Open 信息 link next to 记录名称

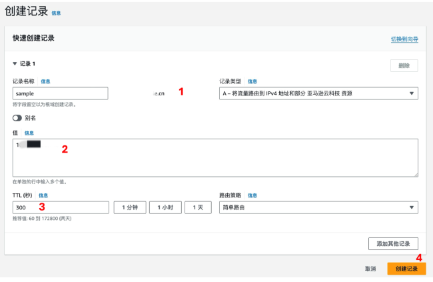pyautogui.click(x=45, y=81)
